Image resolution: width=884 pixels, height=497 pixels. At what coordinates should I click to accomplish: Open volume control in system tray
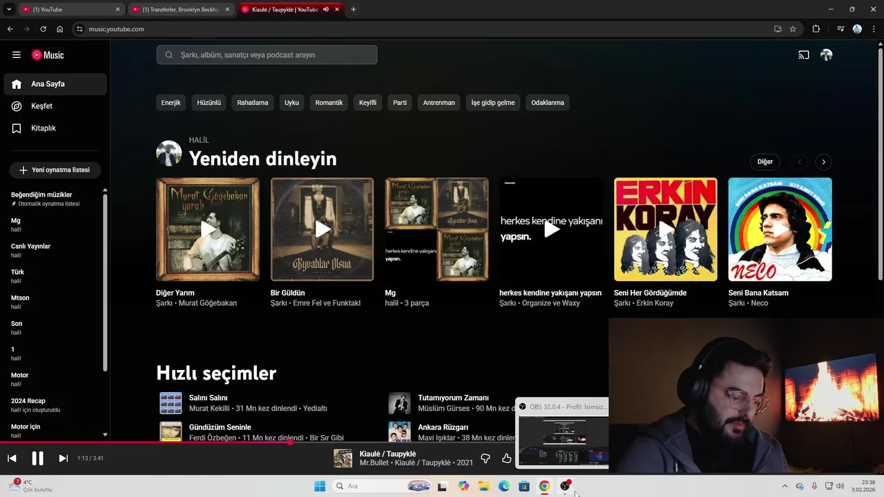[840, 486]
